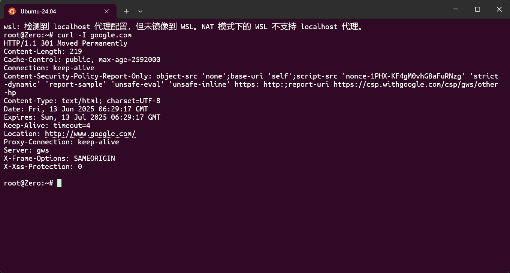Open the http://www.google.com/ Location link

pyautogui.click(x=90, y=134)
